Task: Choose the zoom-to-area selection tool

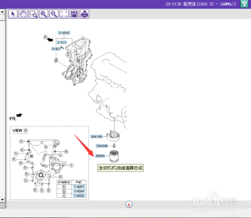Action: [x=34, y=14]
